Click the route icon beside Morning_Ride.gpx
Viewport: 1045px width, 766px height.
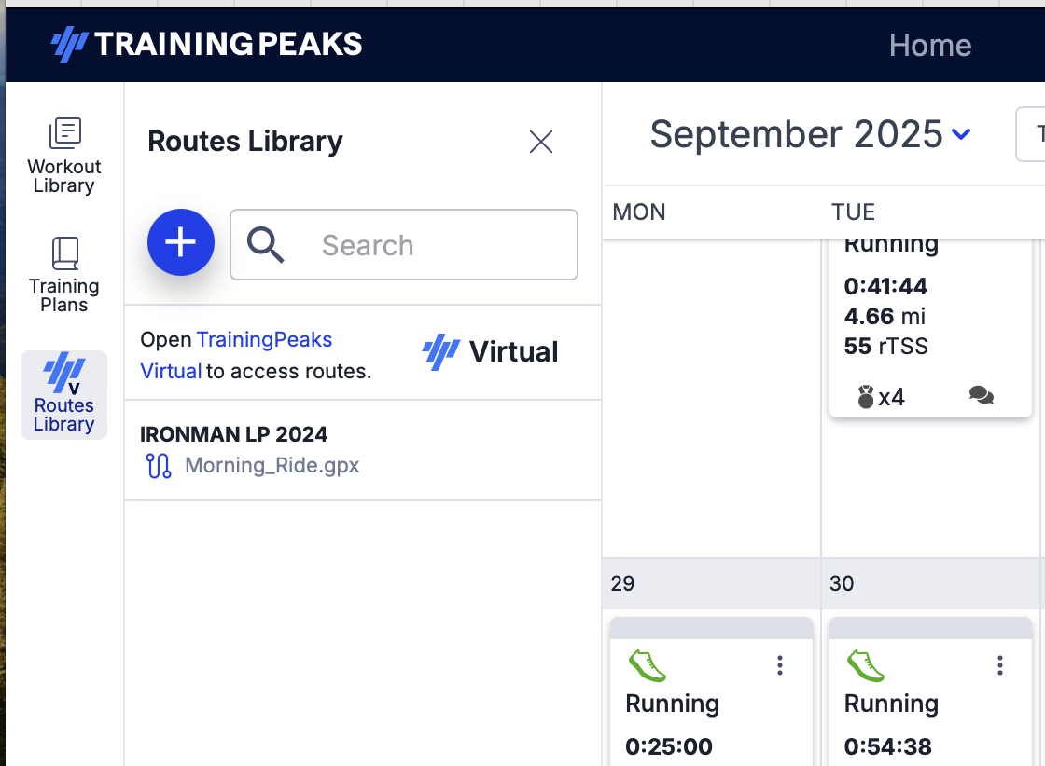point(159,465)
